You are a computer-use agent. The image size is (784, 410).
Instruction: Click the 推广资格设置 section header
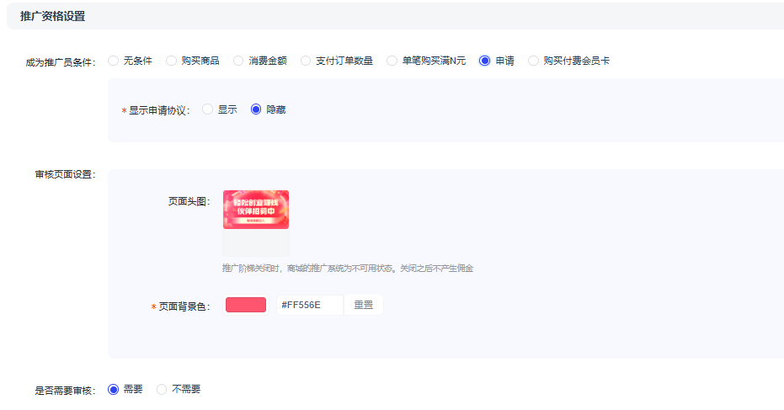52,16
